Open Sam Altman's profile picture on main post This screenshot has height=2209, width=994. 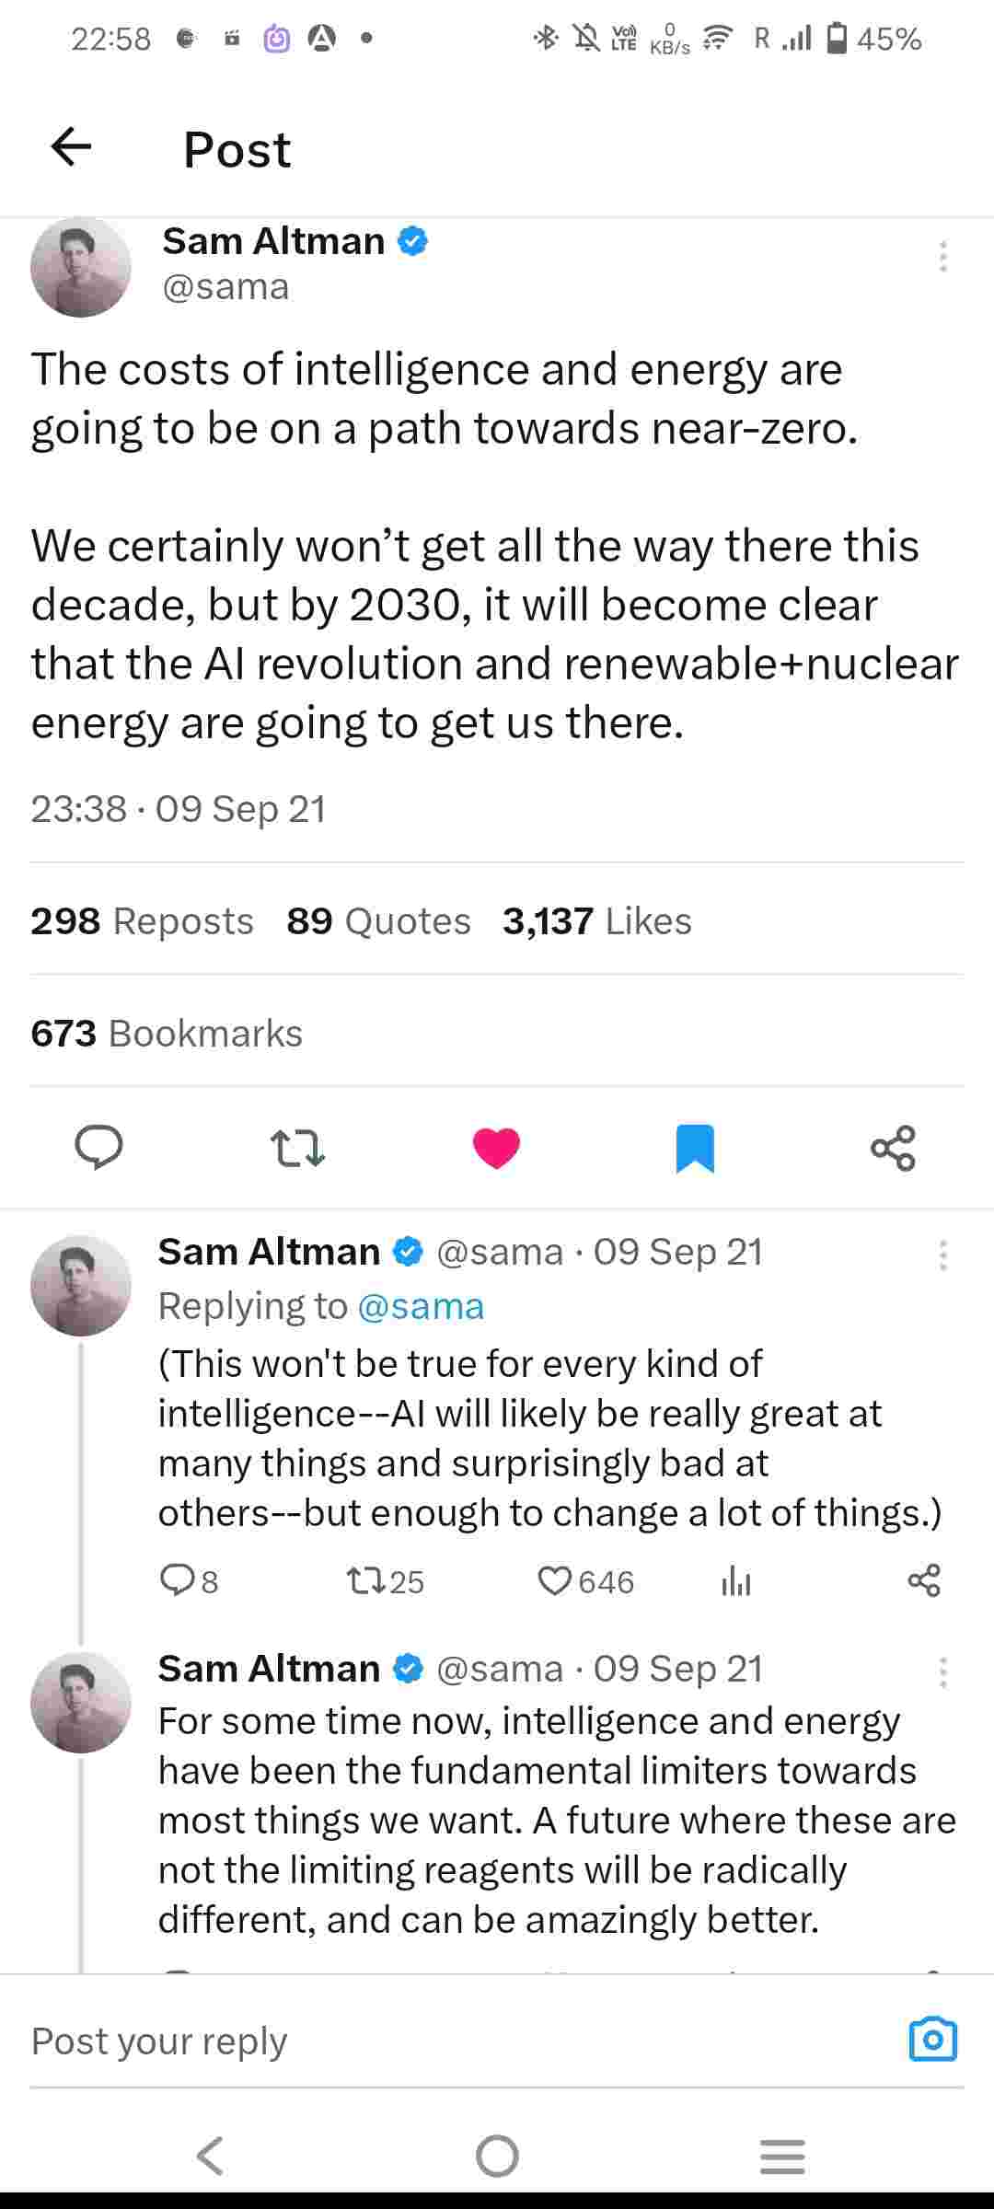click(x=81, y=267)
